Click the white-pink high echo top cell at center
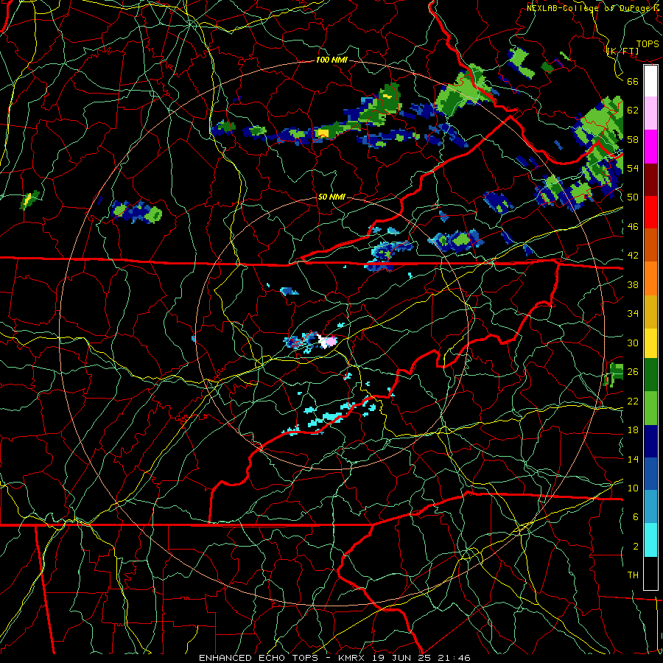Image resolution: width=663 pixels, height=663 pixels. [328, 341]
